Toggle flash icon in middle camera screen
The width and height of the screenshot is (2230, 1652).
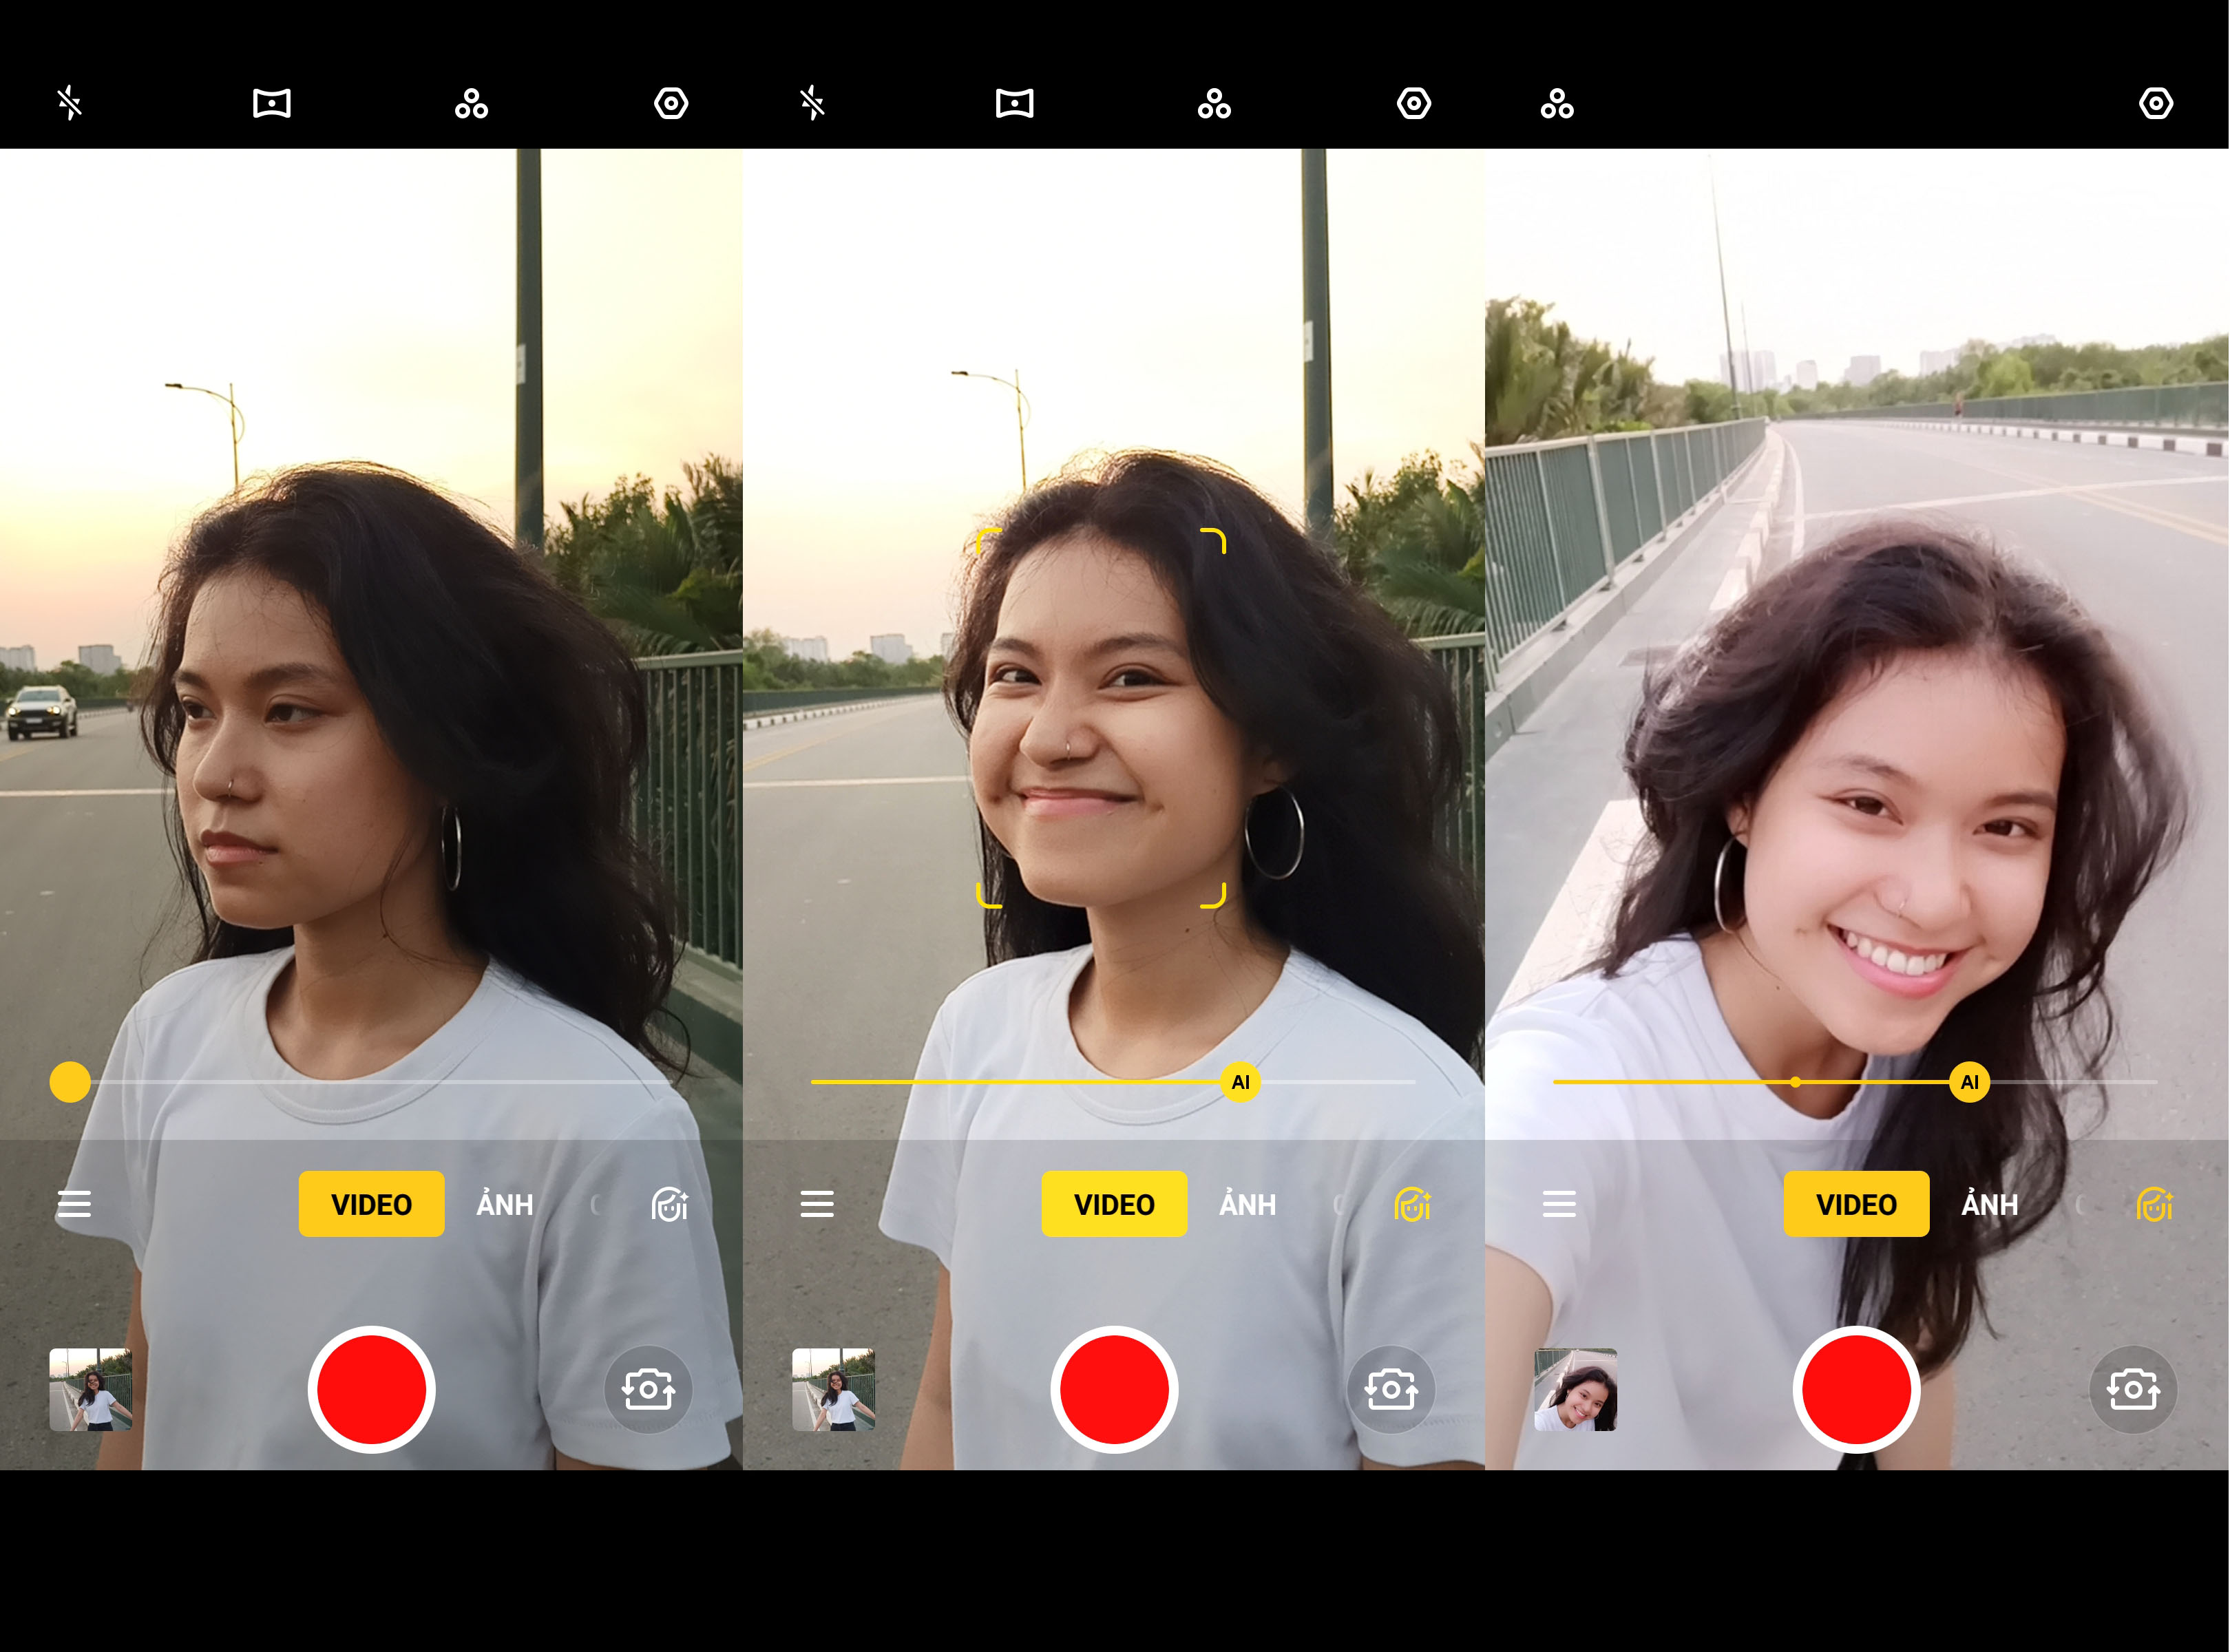812,103
